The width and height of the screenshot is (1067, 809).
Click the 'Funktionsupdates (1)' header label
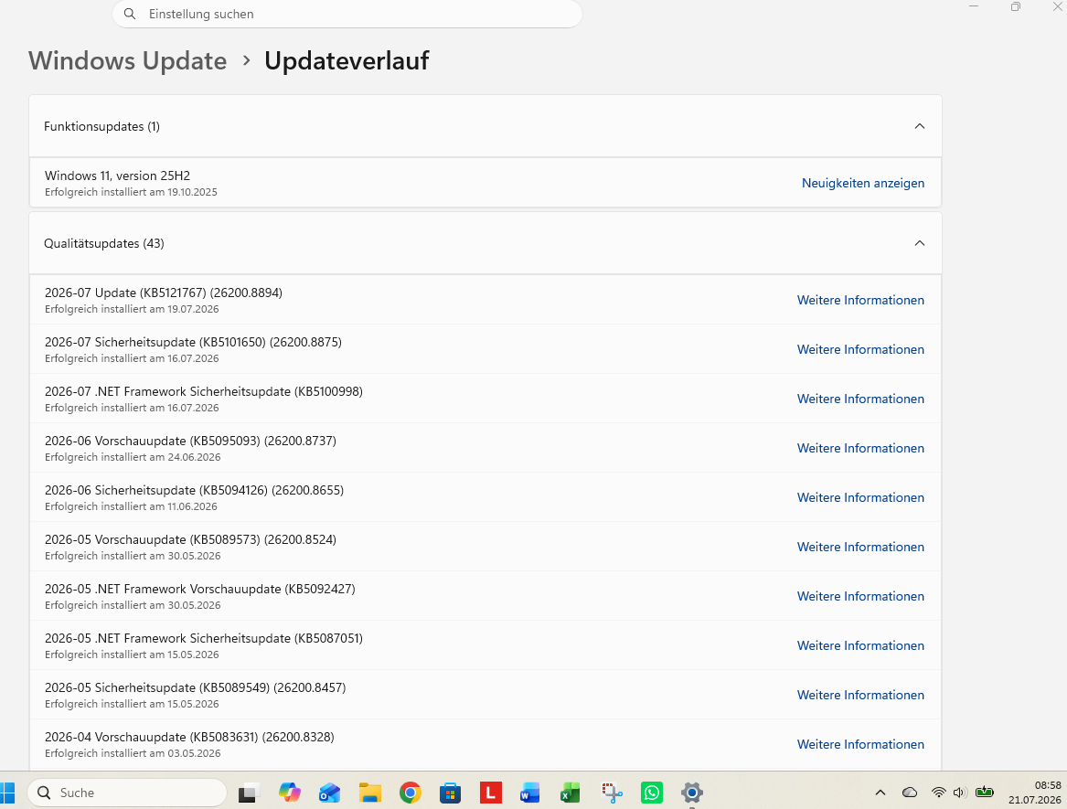click(x=102, y=126)
